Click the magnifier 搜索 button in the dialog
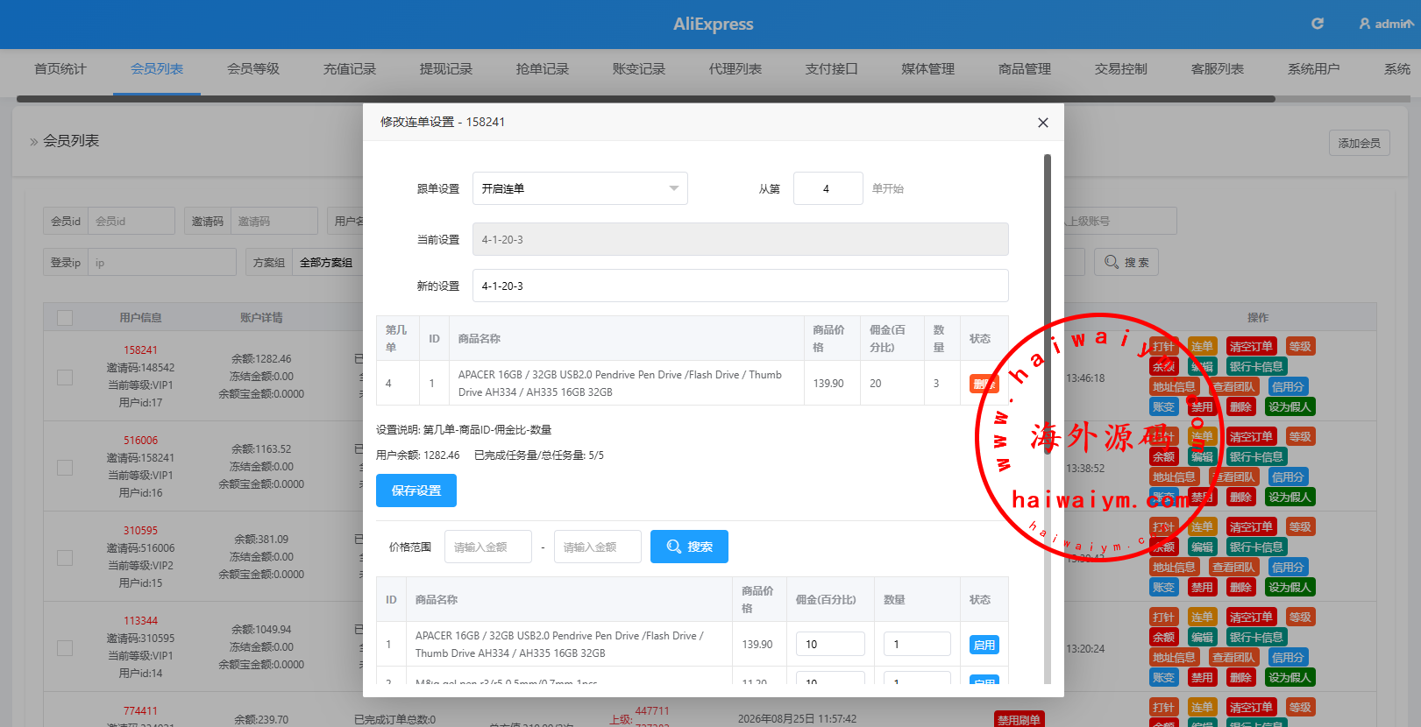The image size is (1421, 727). coord(689,547)
